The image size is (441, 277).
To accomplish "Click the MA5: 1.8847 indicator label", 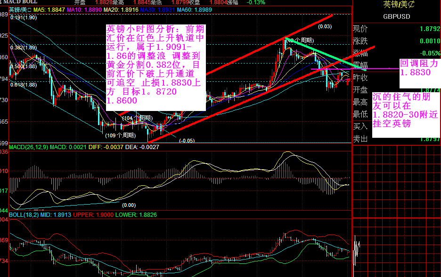I will pyautogui.click(x=49, y=10).
